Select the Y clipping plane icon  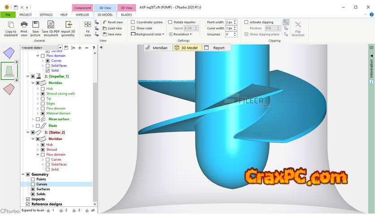click(x=286, y=28)
